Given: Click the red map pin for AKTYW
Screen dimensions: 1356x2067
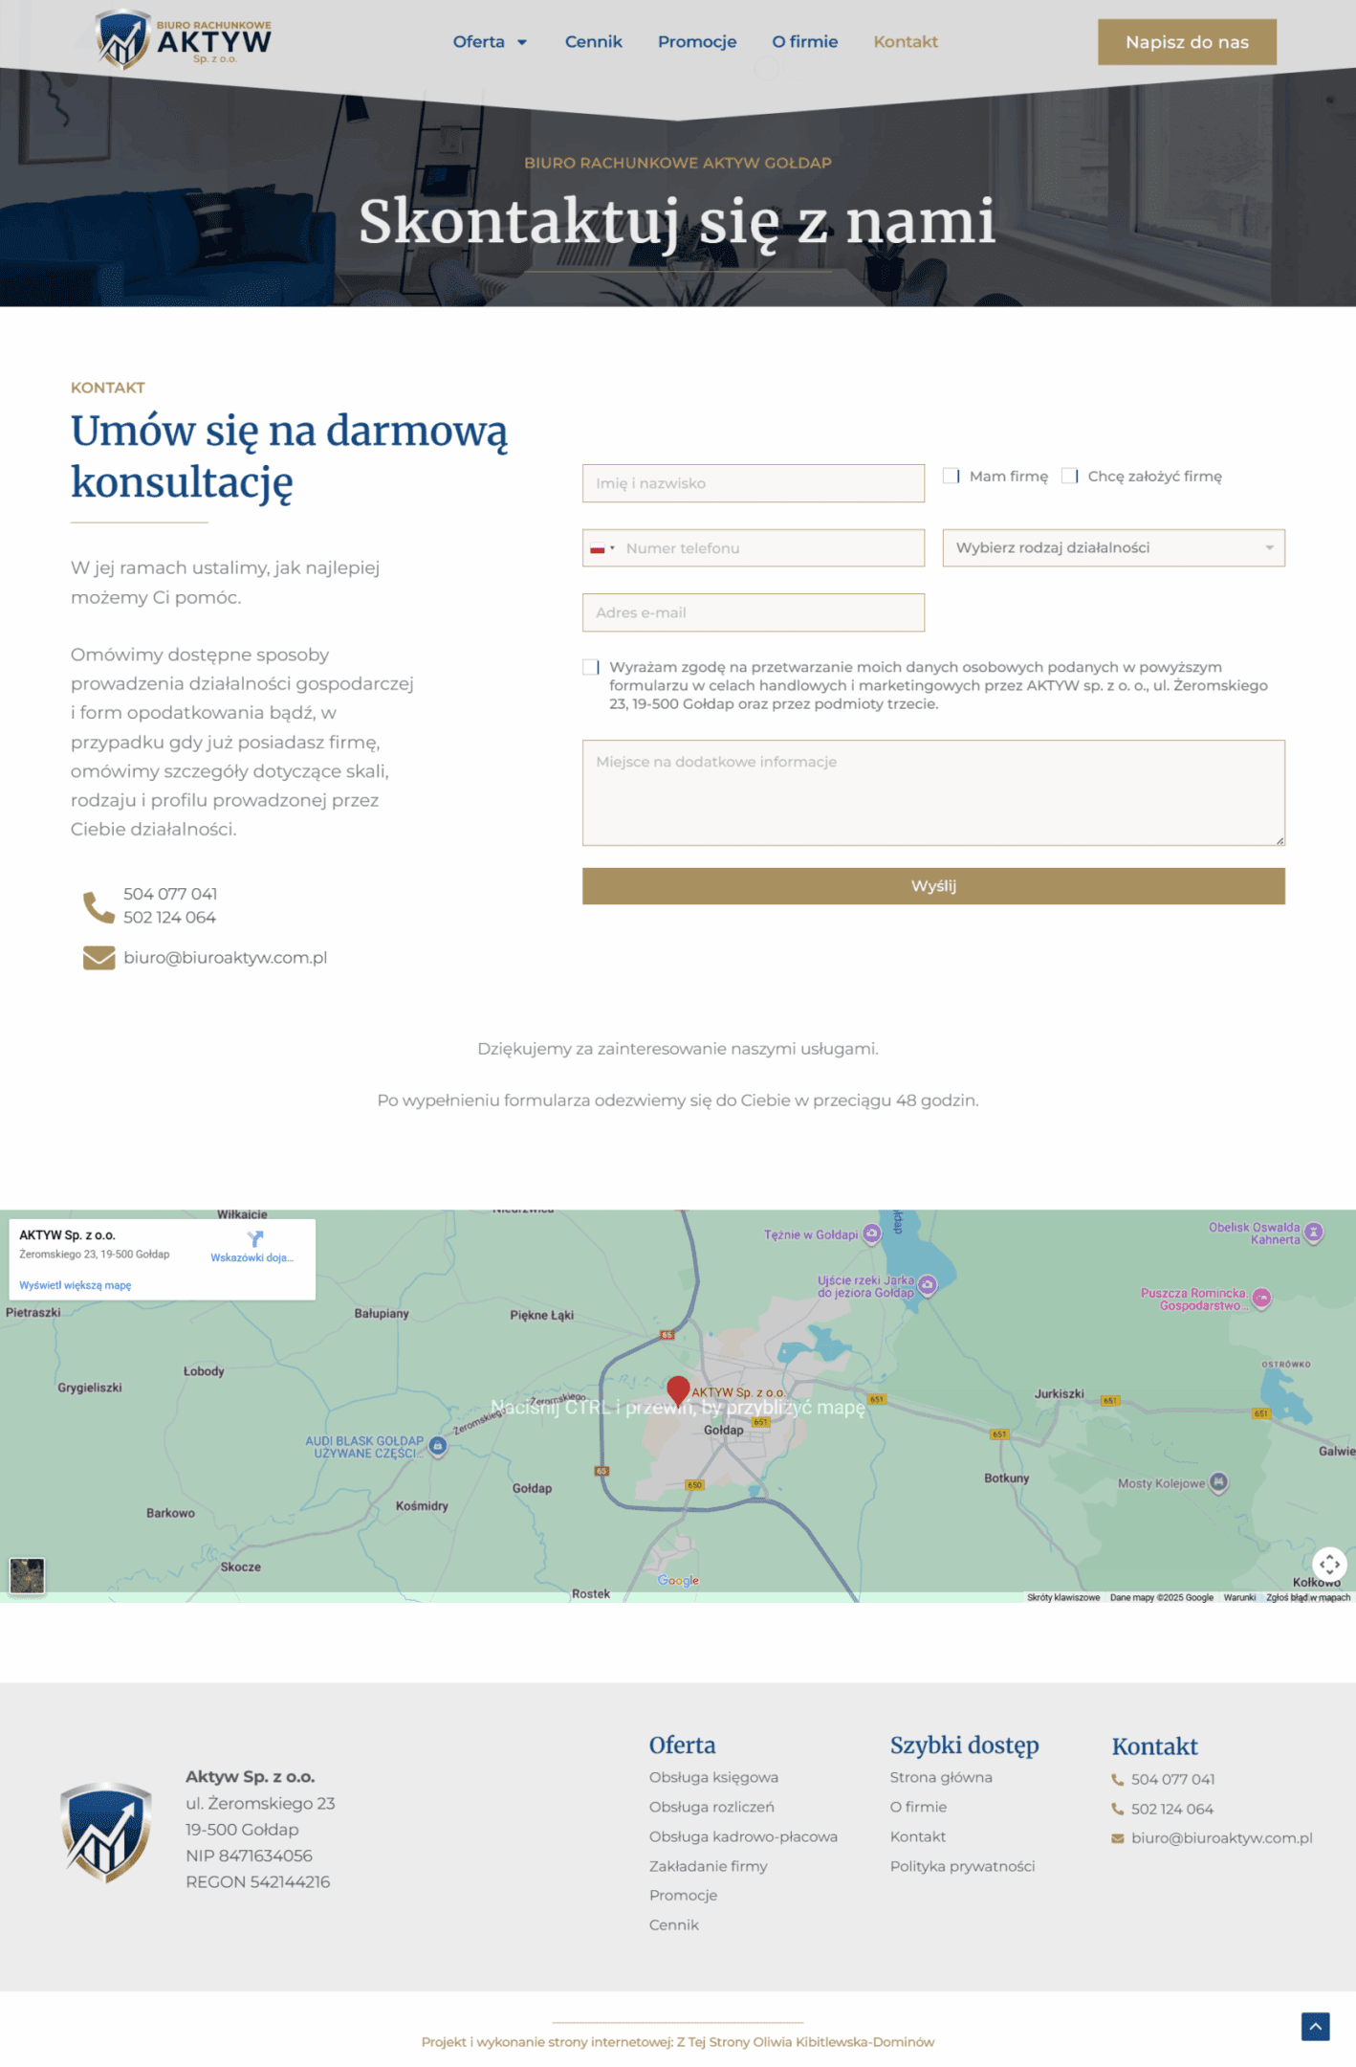Looking at the screenshot, I should [678, 1389].
